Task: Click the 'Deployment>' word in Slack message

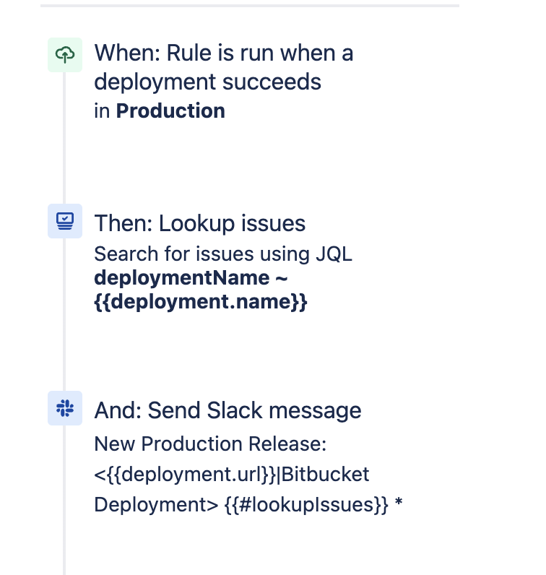Action: click(156, 505)
